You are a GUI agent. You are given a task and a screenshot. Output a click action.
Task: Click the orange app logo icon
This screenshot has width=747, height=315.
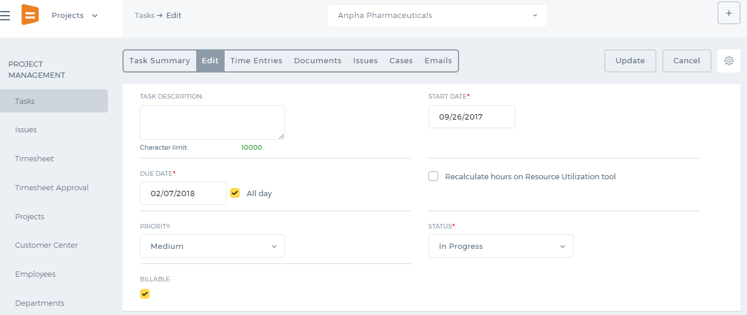pos(30,15)
